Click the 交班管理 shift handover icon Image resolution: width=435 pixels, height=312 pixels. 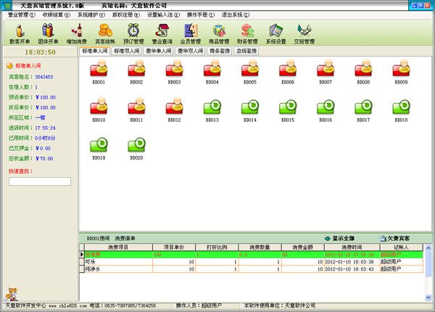(x=304, y=33)
